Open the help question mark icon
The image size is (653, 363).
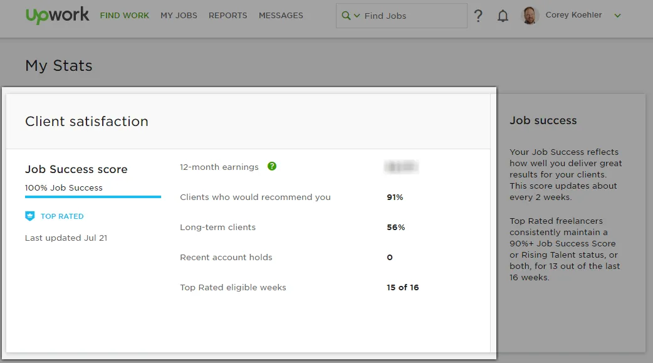pos(478,16)
